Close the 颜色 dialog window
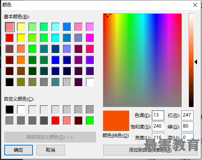This screenshot has height=160, width=202. [x=195, y=5]
